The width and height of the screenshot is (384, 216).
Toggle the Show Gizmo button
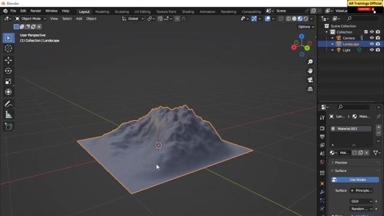(x=254, y=19)
